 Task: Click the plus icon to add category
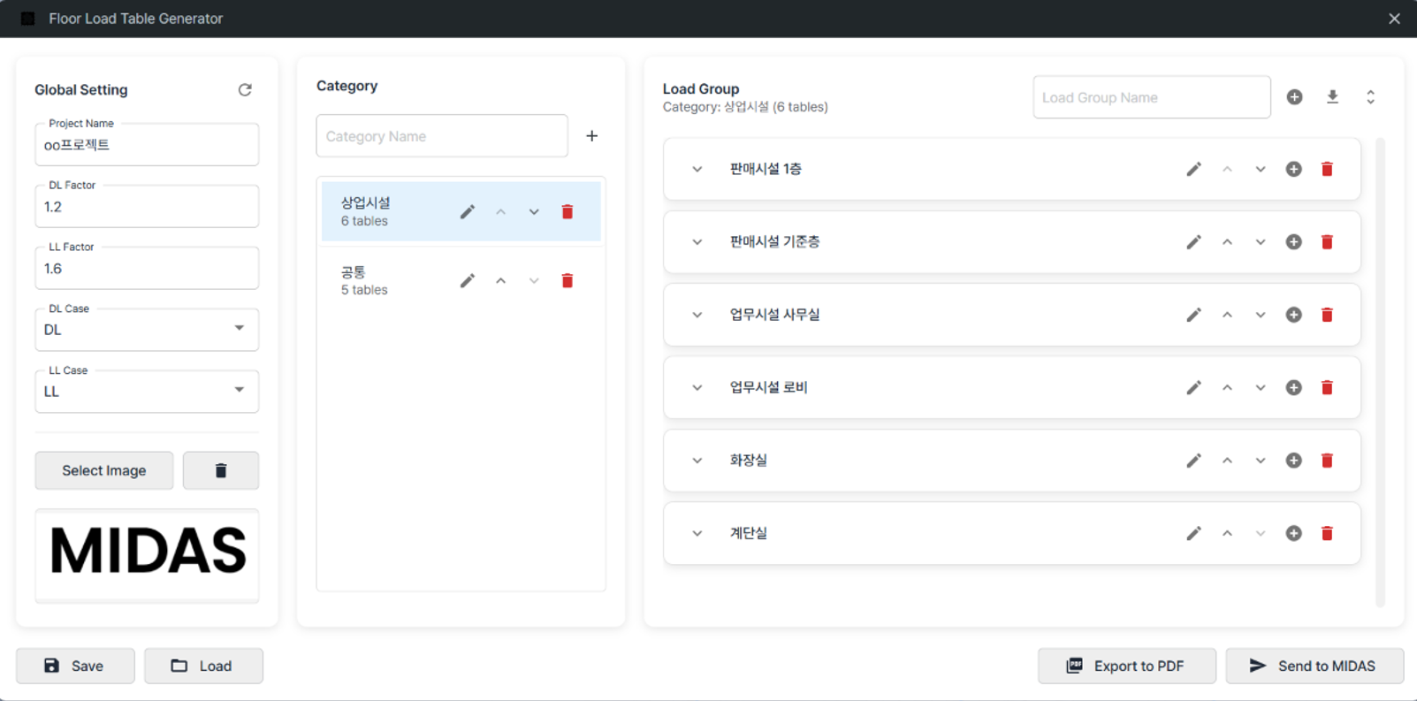click(x=591, y=136)
